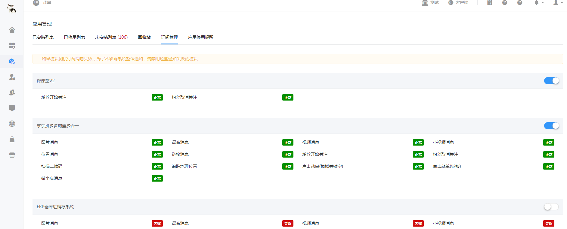Click the 正常 badge beside 点击菜单(模拟关键字)
The width and height of the screenshot is (567, 229).
pyautogui.click(x=418, y=167)
